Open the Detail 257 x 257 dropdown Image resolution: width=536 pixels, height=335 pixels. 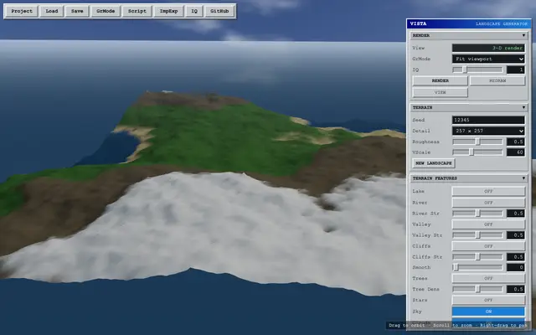[488, 131]
